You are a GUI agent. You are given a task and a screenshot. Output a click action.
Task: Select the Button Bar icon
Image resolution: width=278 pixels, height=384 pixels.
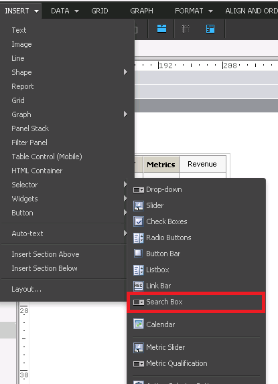click(138, 254)
